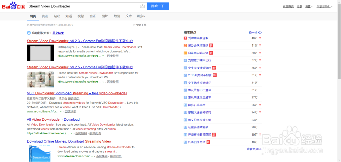Click the v9.2.3 result gray thumbnail
Viewport: 341px width, 162px height.
click(40, 53)
